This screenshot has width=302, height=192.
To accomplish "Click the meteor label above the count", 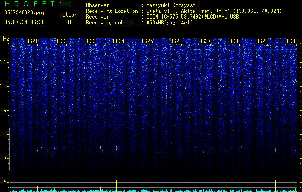I will click(68, 15).
